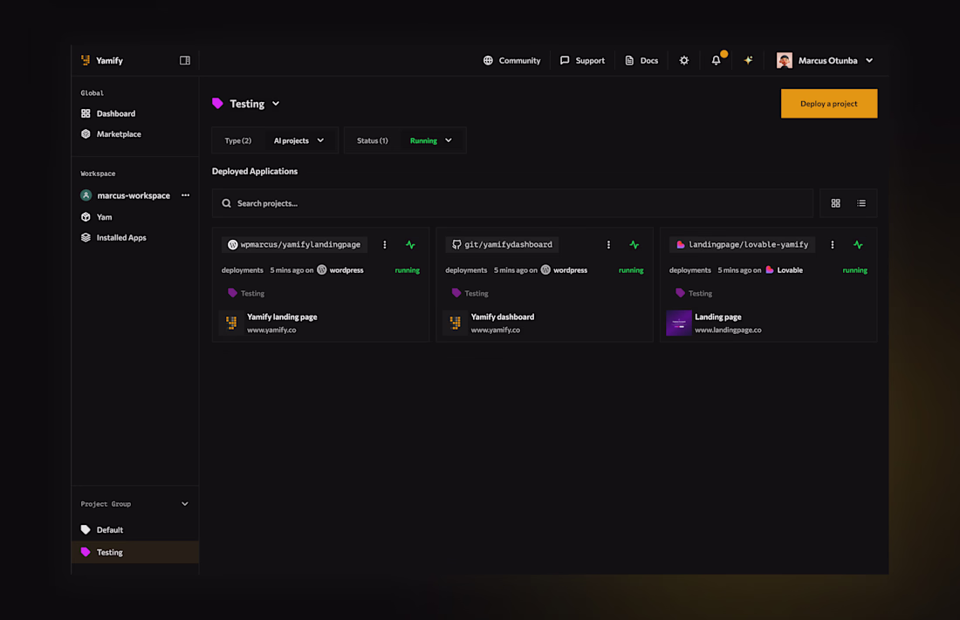The height and width of the screenshot is (620, 960).
Task: Open wpmarcus/yamifylandingpage project
Action: click(294, 244)
